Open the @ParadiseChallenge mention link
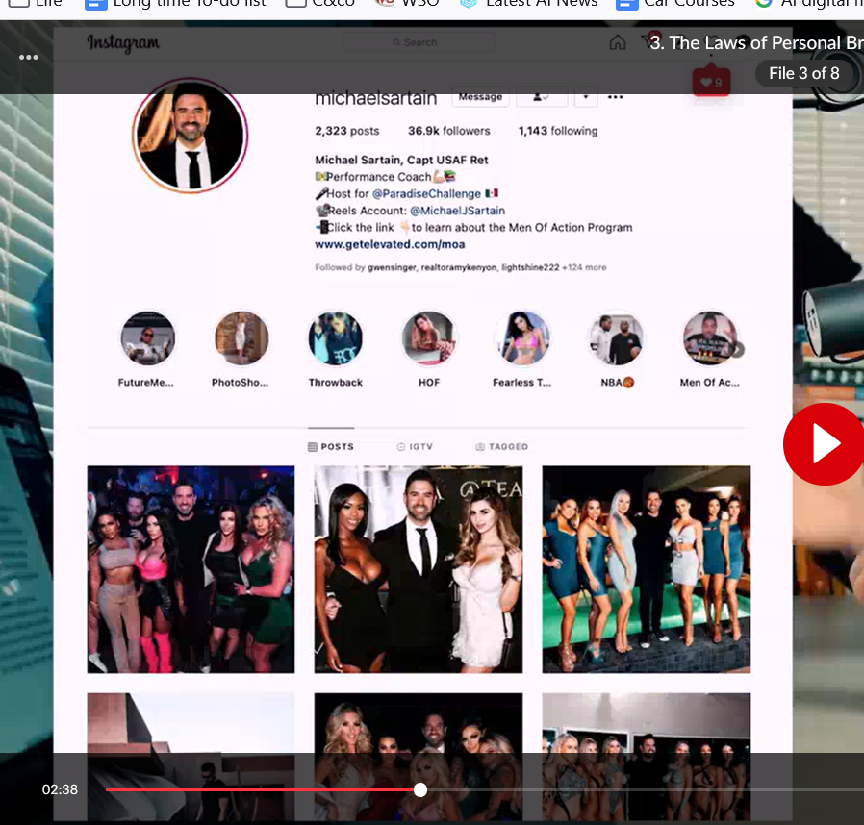This screenshot has height=825, width=864. (x=426, y=194)
